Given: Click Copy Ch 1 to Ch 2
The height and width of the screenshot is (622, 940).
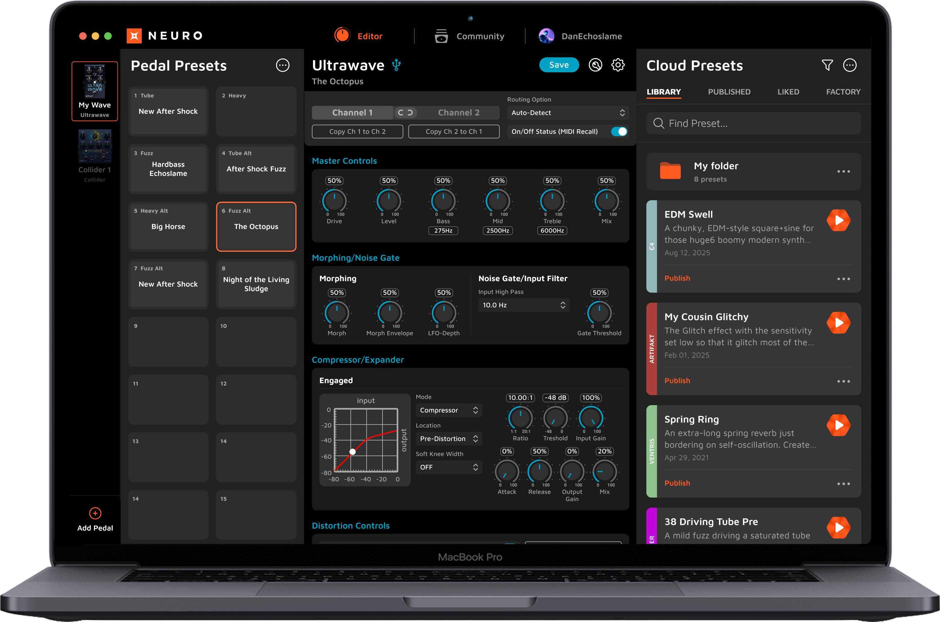Looking at the screenshot, I should coord(357,132).
